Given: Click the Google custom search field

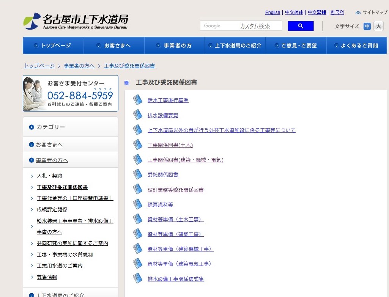Looking at the screenshot, I should click(x=241, y=26).
